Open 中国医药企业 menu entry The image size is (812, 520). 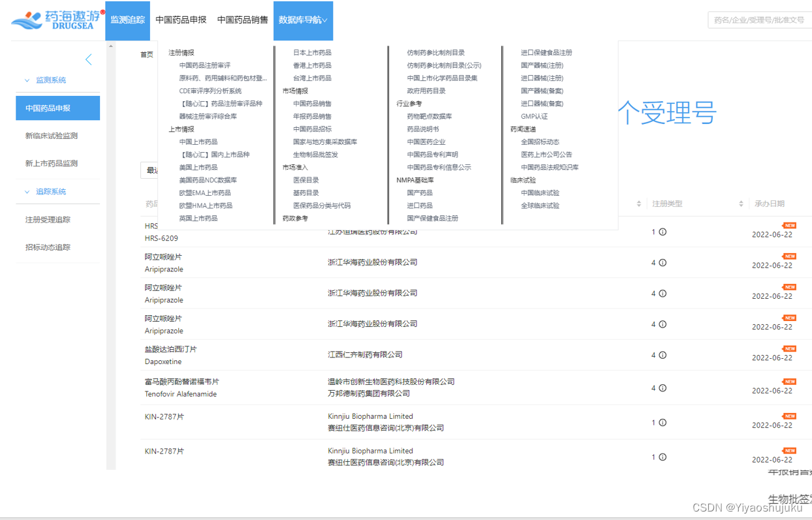[426, 142]
